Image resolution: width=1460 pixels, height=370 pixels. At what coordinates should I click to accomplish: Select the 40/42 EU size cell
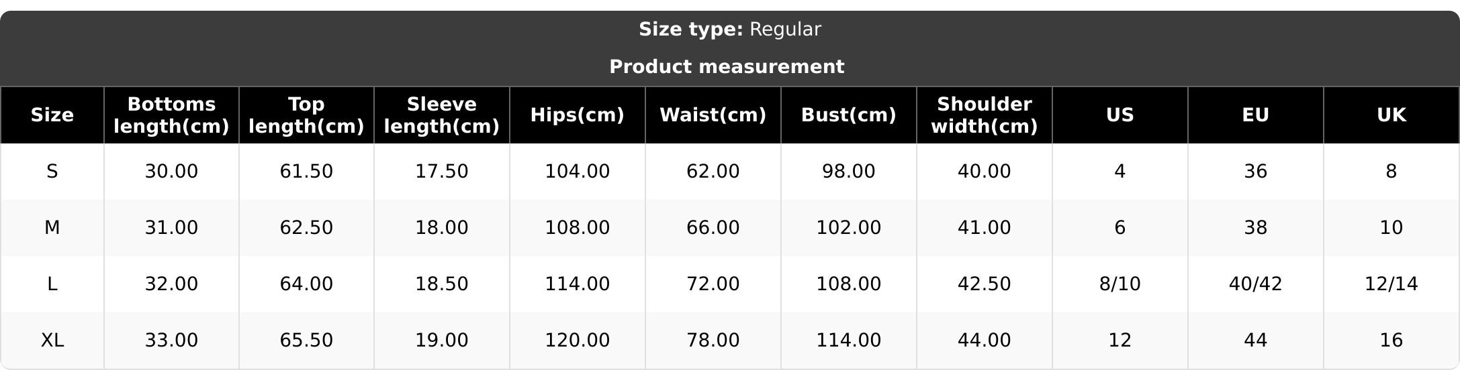point(1256,284)
